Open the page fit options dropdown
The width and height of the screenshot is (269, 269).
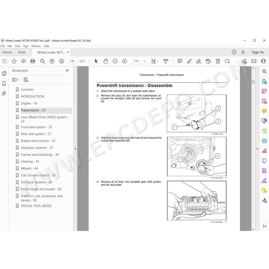pos(154,61)
